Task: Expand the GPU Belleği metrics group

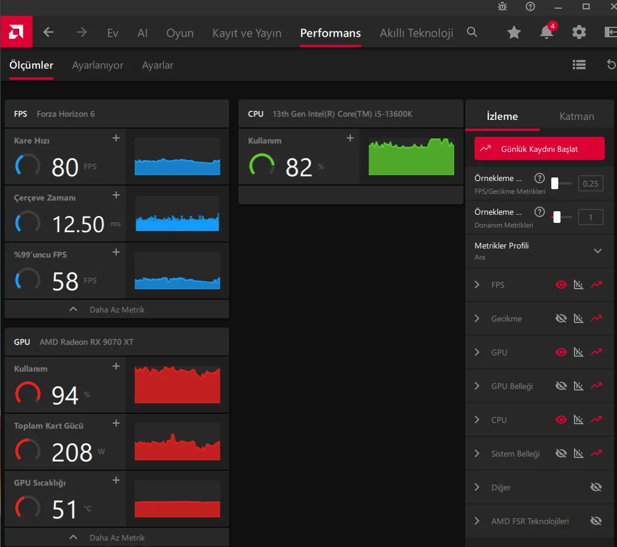Action: click(477, 386)
